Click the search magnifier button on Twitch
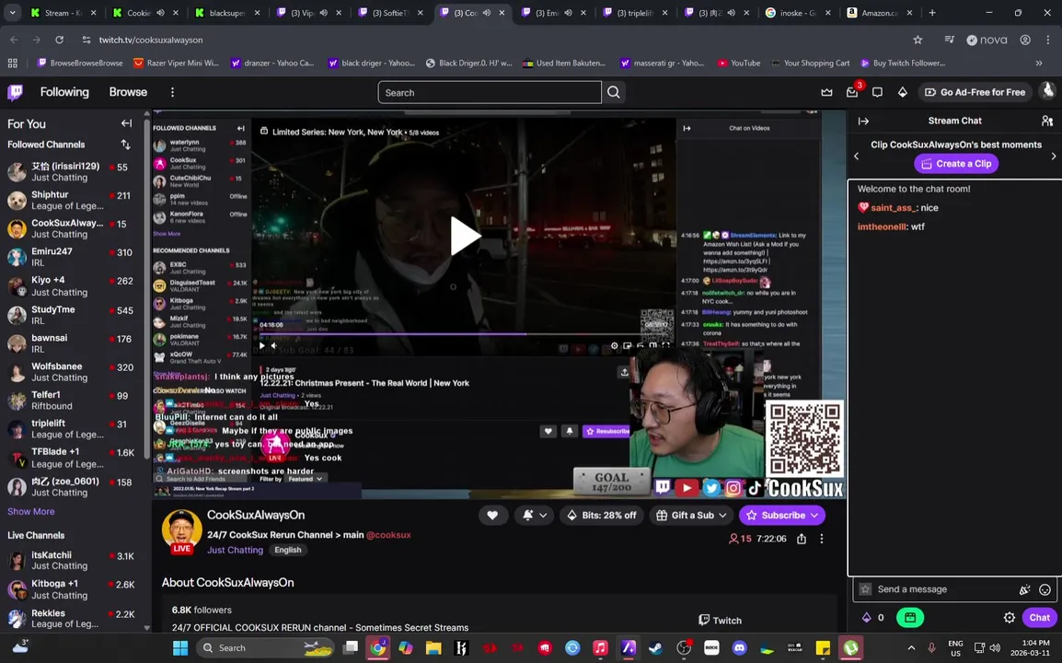This screenshot has height=663, width=1062. pyautogui.click(x=614, y=92)
